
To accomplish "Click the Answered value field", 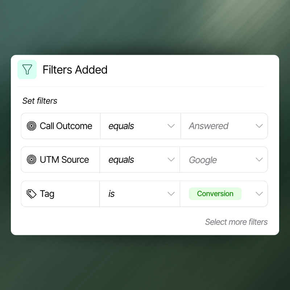I will 208,126.
